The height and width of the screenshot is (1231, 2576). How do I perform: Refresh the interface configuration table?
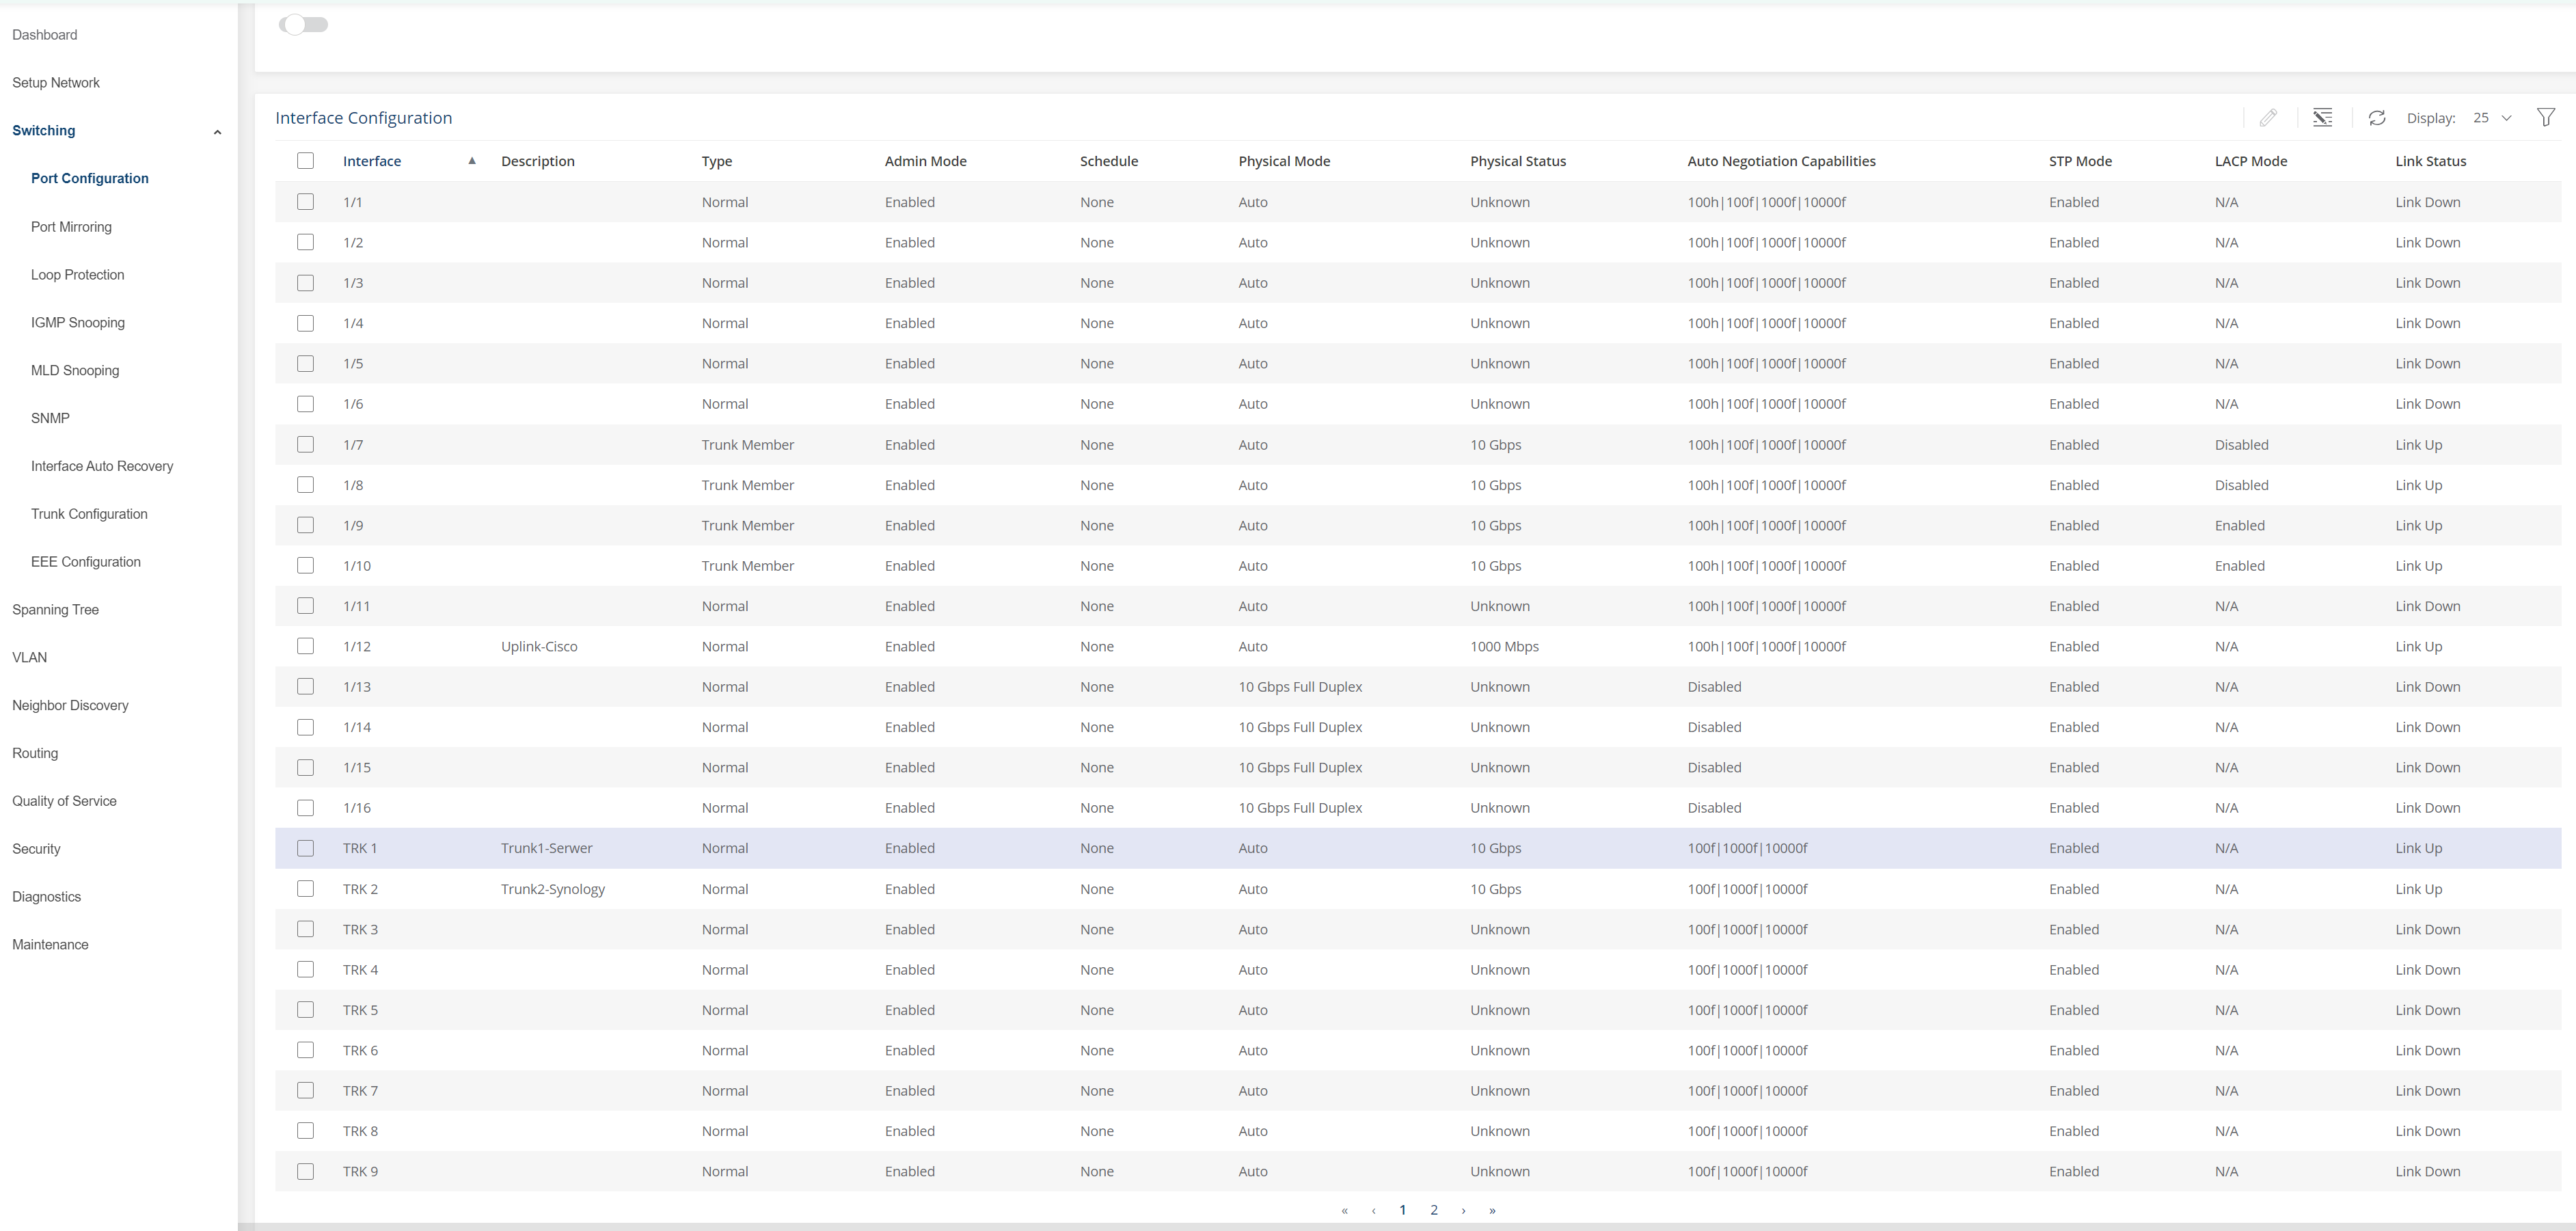[x=2377, y=118]
